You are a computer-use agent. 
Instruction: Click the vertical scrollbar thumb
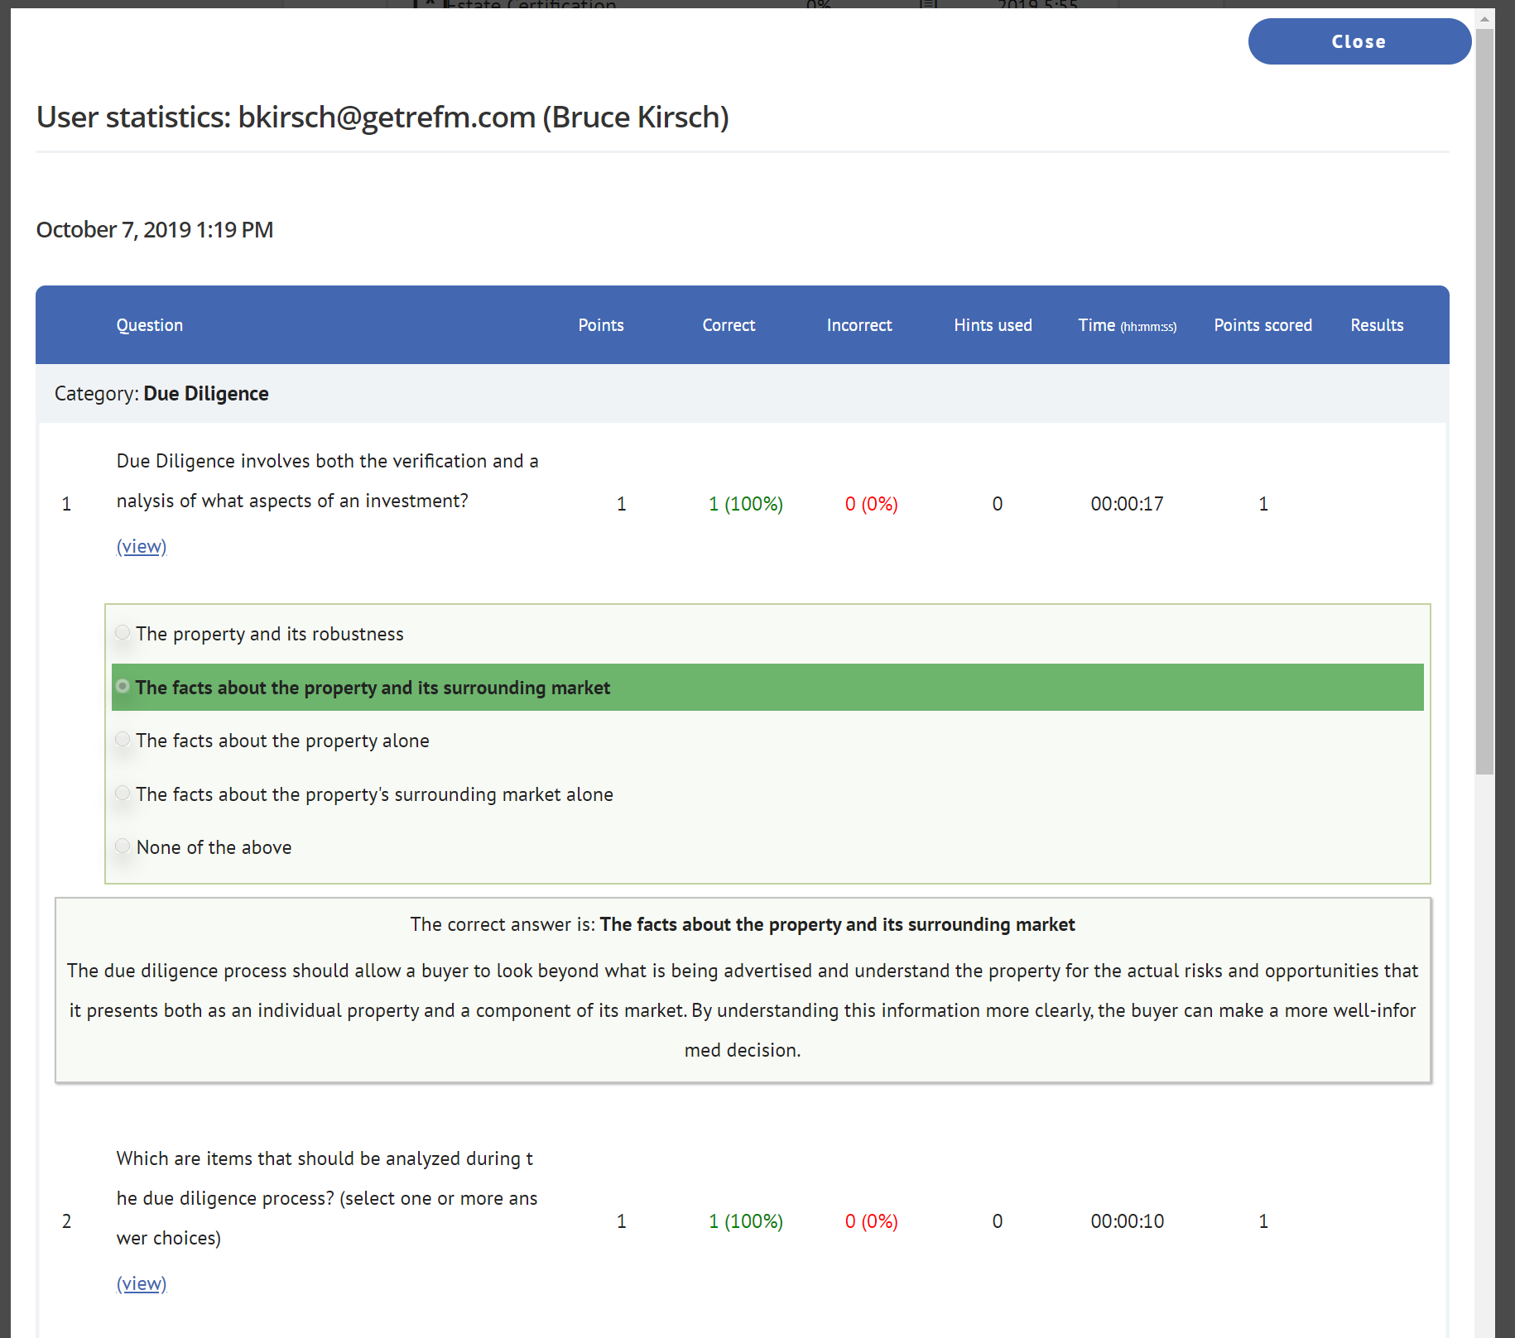1484,397
